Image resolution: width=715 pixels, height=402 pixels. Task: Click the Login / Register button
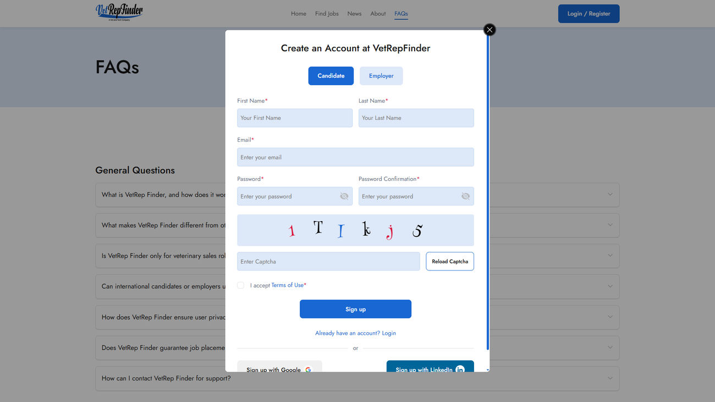coord(588,14)
